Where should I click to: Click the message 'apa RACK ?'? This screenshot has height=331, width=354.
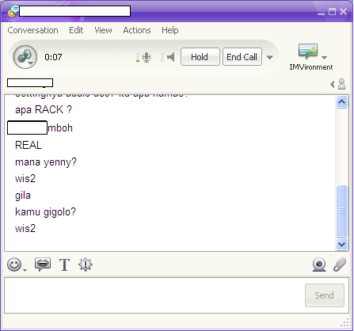point(44,109)
